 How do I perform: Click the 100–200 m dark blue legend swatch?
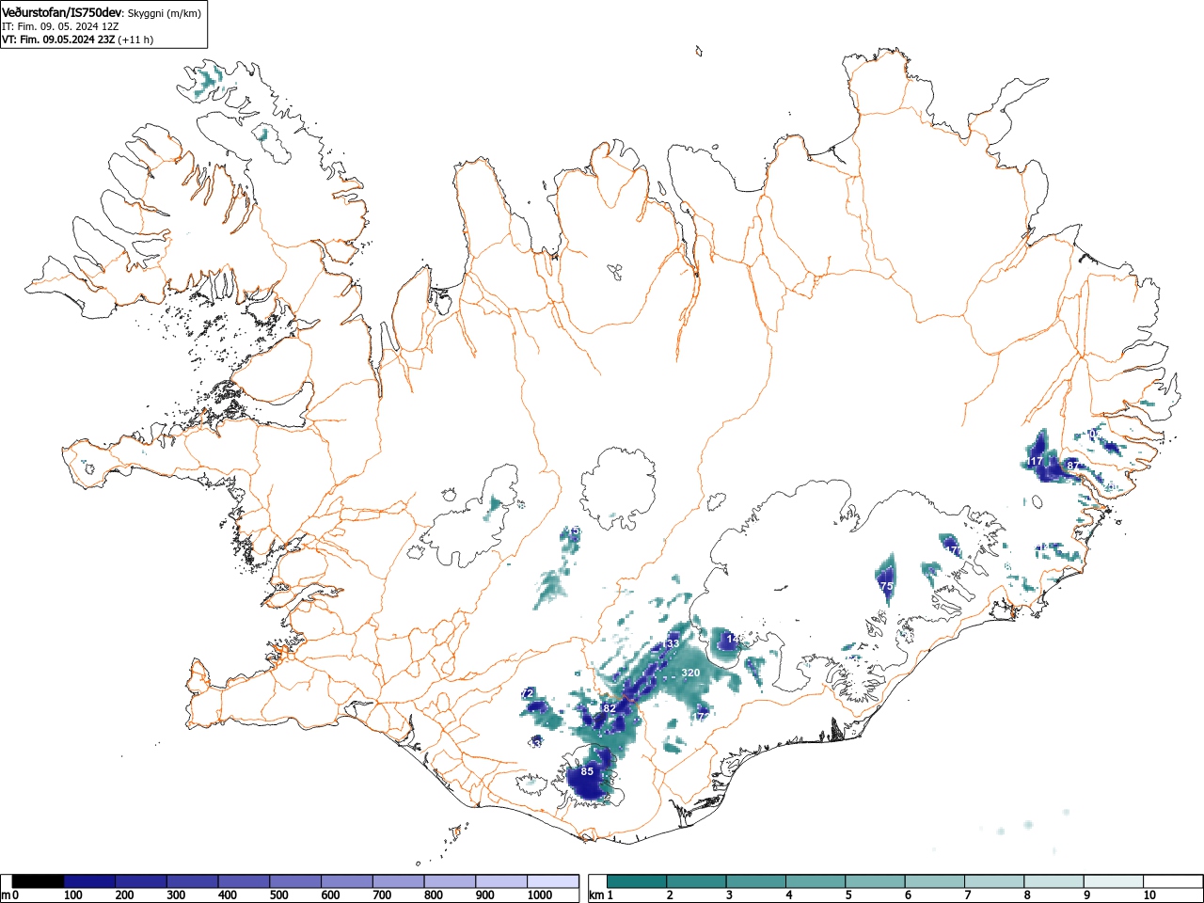pos(89,881)
